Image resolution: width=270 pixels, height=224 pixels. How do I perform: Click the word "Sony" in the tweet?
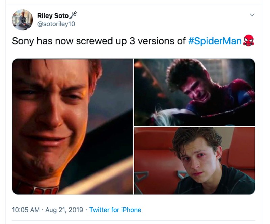pos(23,41)
